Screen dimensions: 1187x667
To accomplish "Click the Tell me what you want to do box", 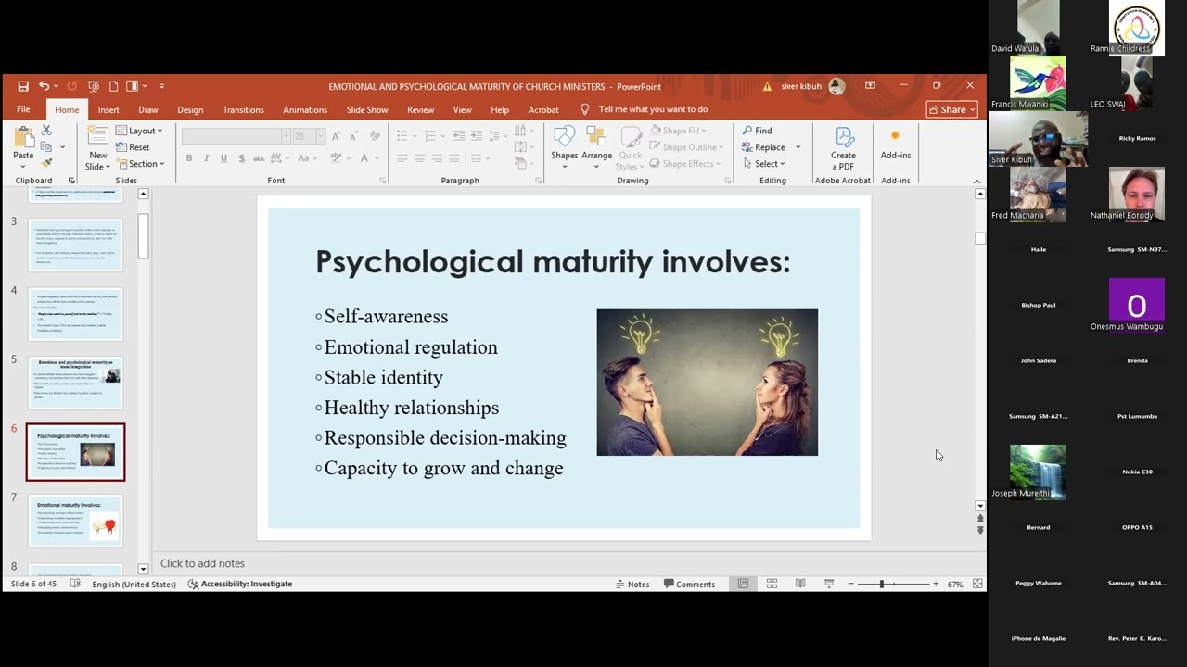I will point(653,109).
